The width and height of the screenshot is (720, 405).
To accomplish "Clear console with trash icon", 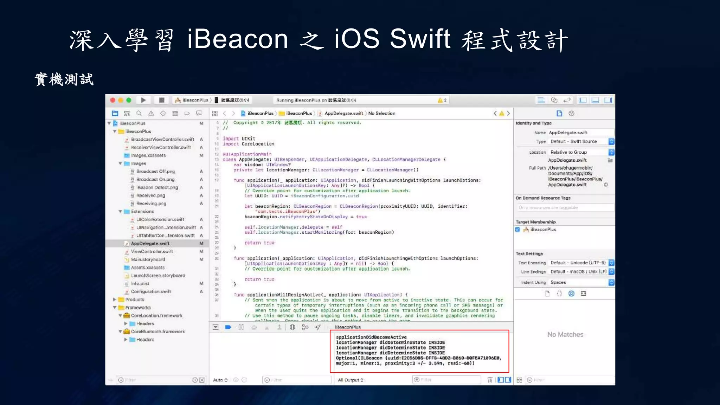I will pyautogui.click(x=490, y=380).
